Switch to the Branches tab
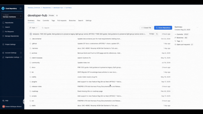203x114 pixels. pos(72,21)
